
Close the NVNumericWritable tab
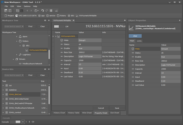[x=73, y=21]
